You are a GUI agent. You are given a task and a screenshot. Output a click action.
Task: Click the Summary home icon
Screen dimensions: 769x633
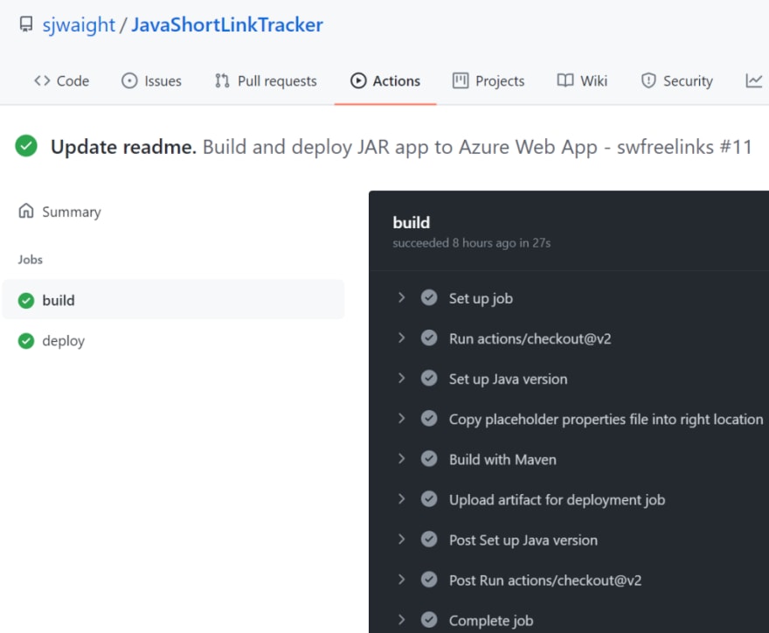26,211
